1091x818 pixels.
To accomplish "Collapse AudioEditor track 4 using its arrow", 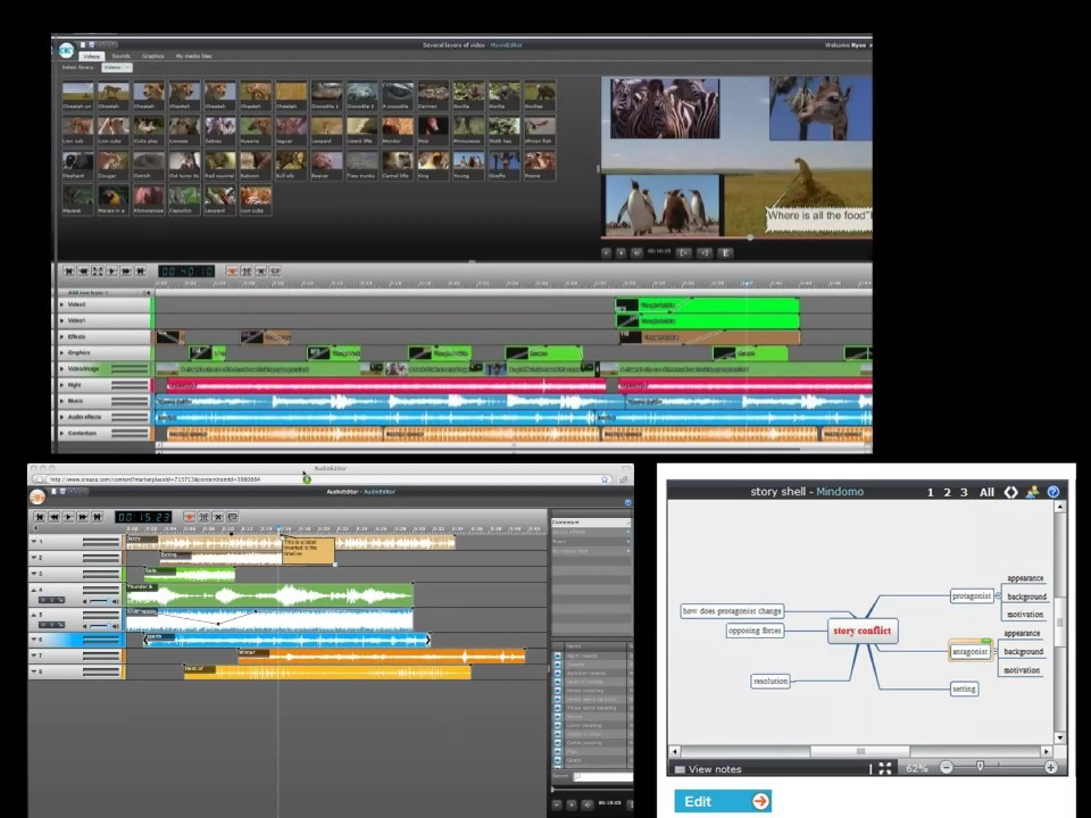I will [x=34, y=590].
